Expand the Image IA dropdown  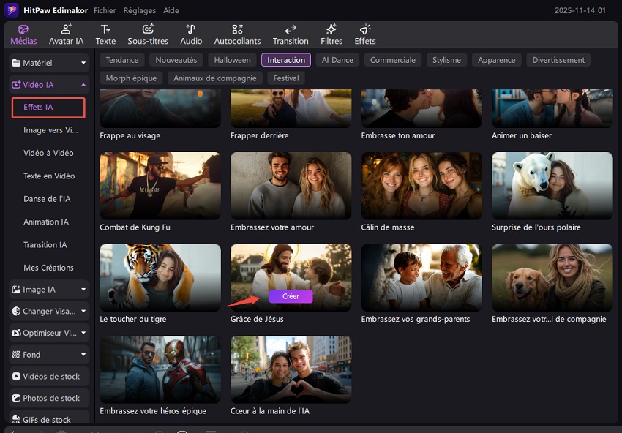tap(49, 290)
